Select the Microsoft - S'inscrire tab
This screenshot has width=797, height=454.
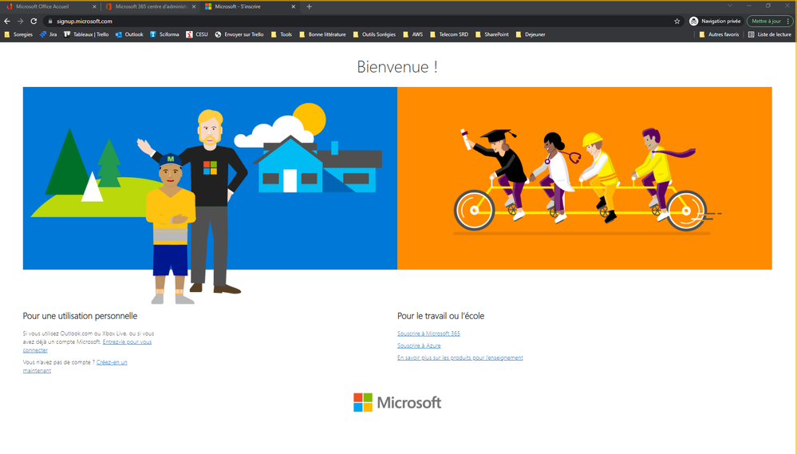point(249,6)
